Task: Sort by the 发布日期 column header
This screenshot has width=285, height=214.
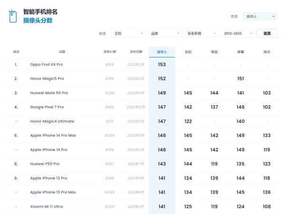Action: (x=135, y=52)
